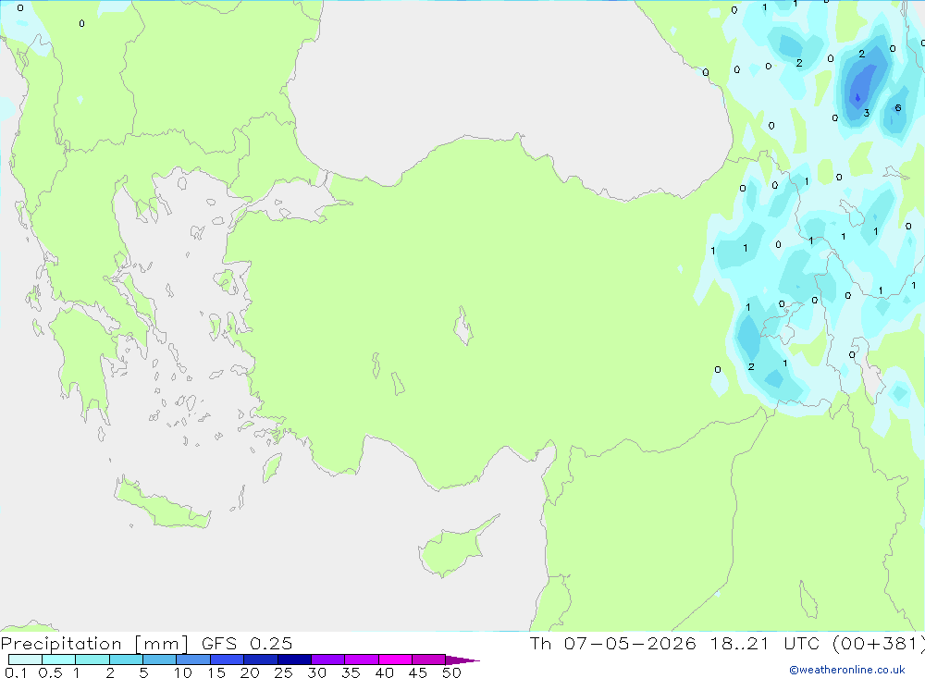Click the '20' legend scale label
Image resolution: width=925 pixels, height=678 pixels.
[250, 672]
